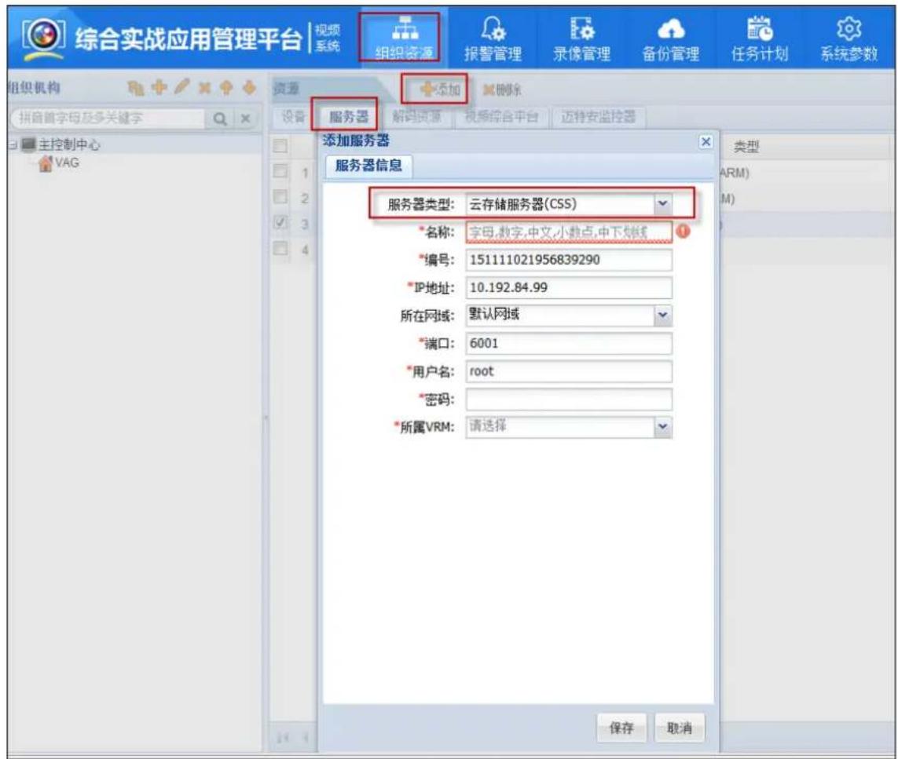This screenshot has width=898, height=759.
Task: Focus the 密码 password input field
Action: click(569, 400)
